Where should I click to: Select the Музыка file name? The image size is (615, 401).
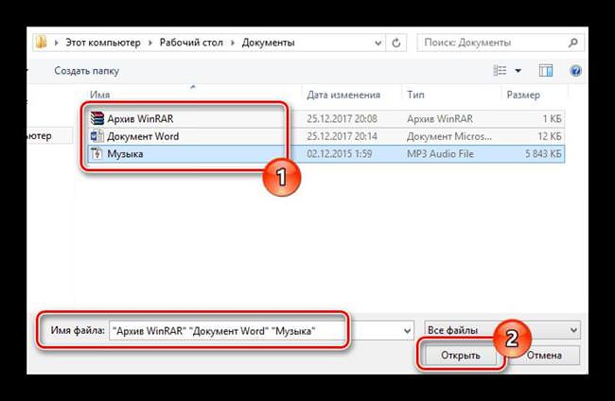(x=125, y=153)
